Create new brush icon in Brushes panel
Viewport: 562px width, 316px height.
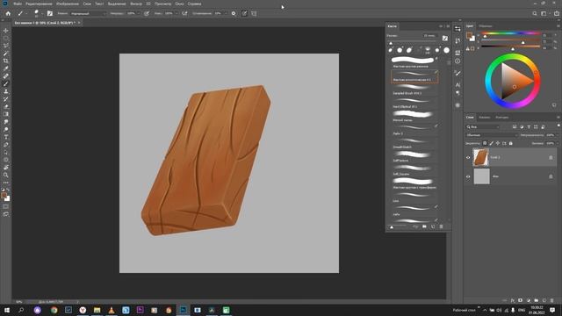433,226
